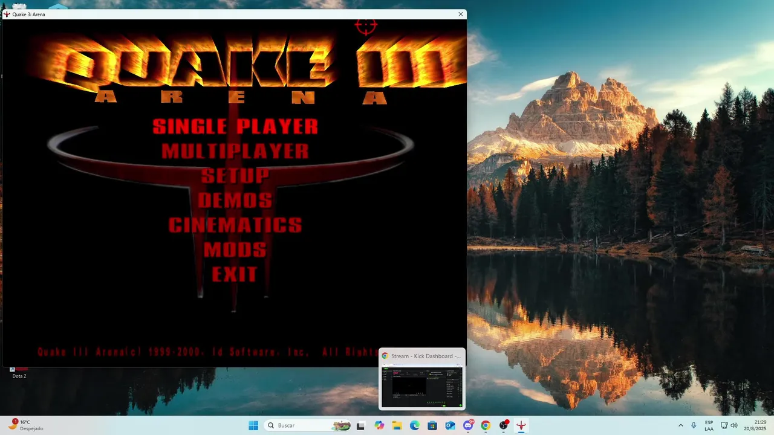Click the Buscar taskbar search box

click(308, 425)
